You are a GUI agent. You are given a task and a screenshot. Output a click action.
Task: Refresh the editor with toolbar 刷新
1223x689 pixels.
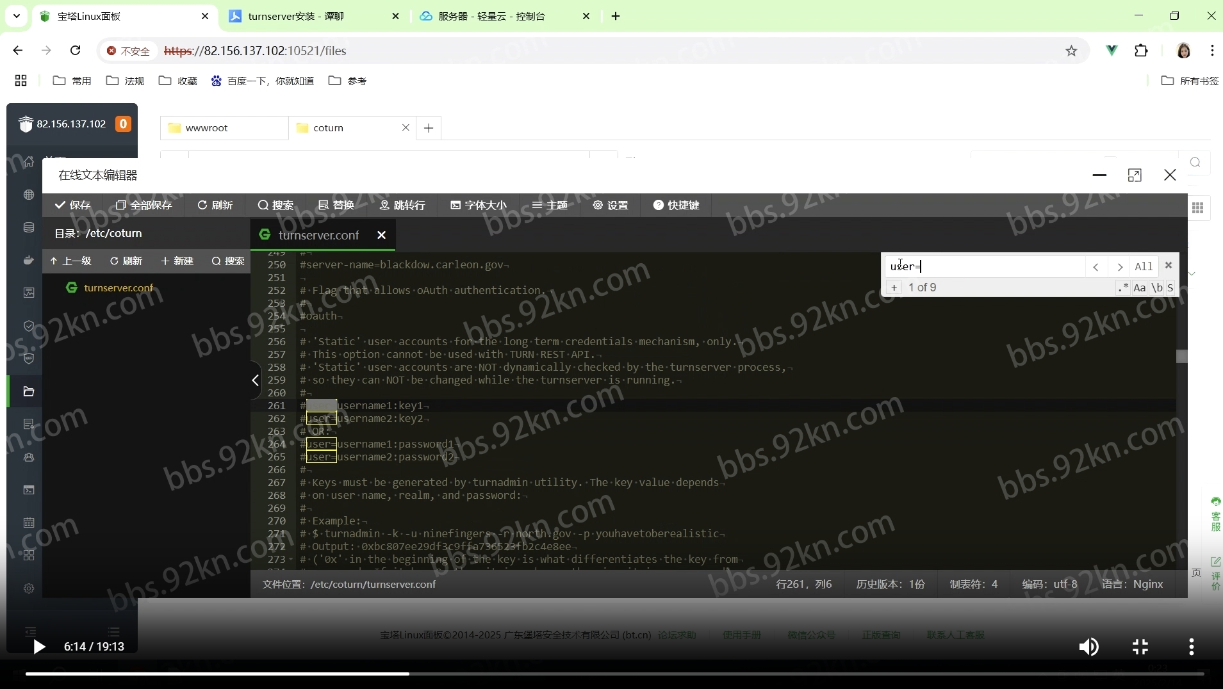(x=215, y=205)
